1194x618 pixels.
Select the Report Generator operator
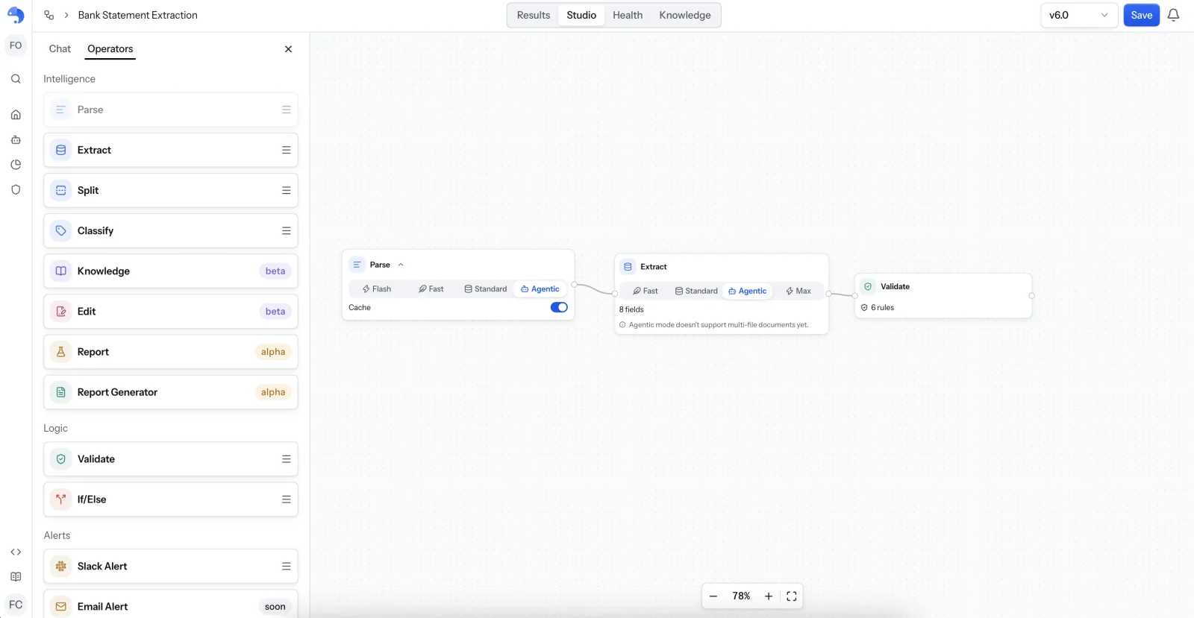[171, 392]
